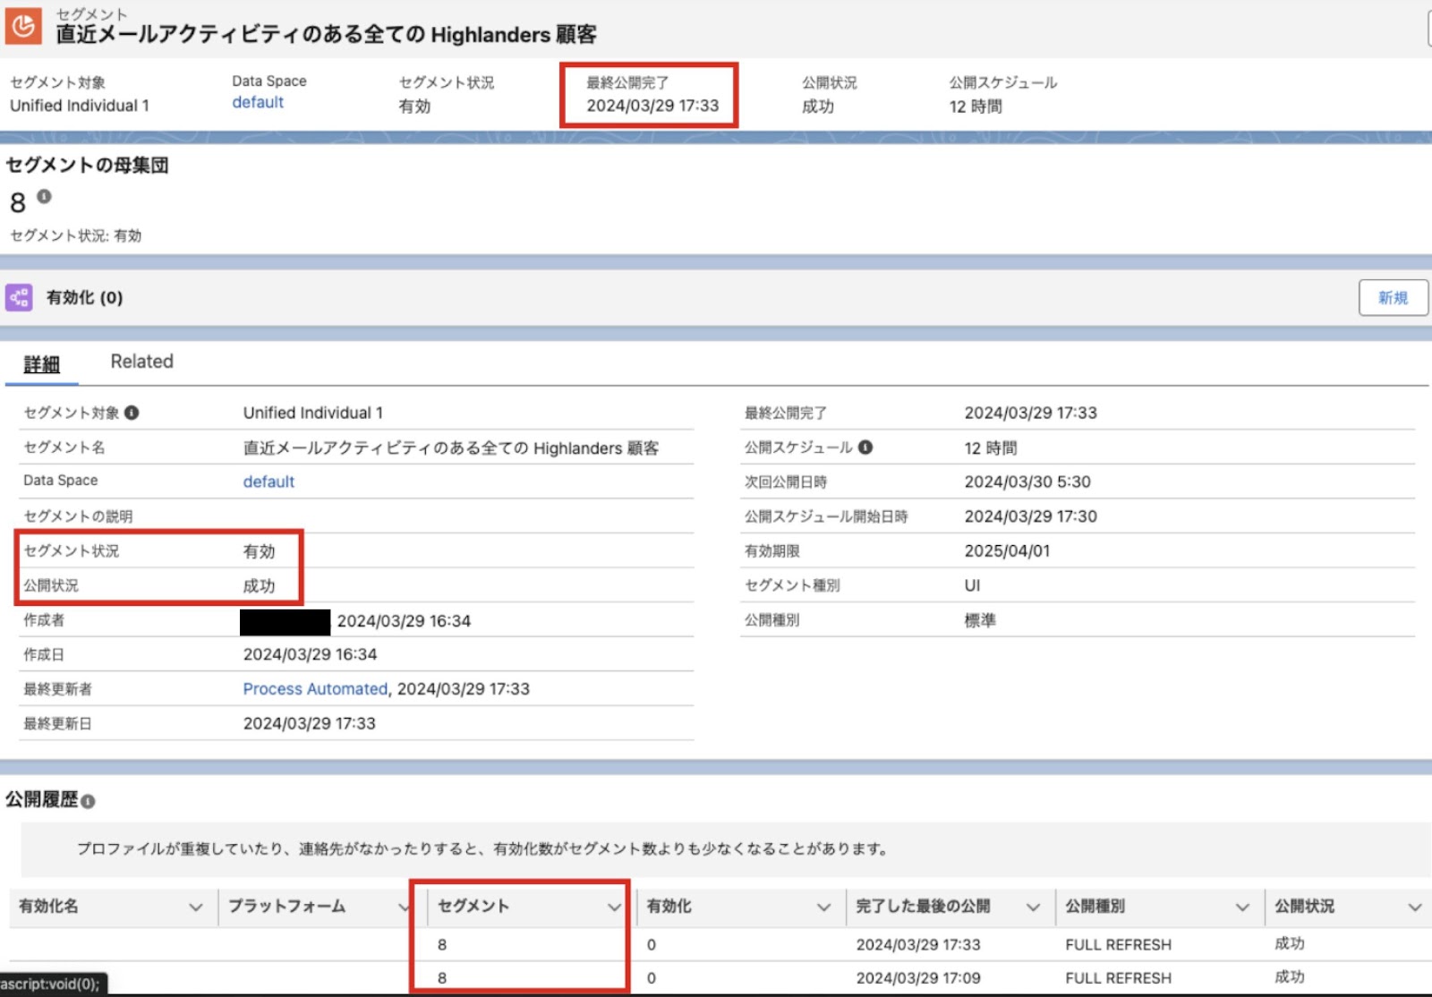The height and width of the screenshot is (997, 1432).
Task: Switch to the 詳細 tab
Action: click(41, 363)
